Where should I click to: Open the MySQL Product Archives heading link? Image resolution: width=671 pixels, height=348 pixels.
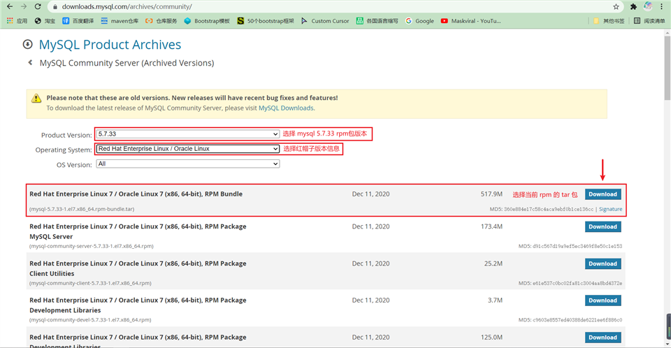[110, 45]
